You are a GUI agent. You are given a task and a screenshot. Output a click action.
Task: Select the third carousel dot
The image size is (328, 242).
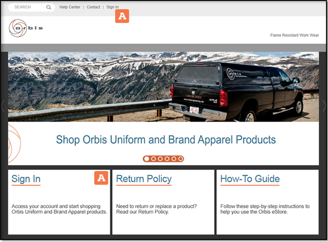pos(160,158)
